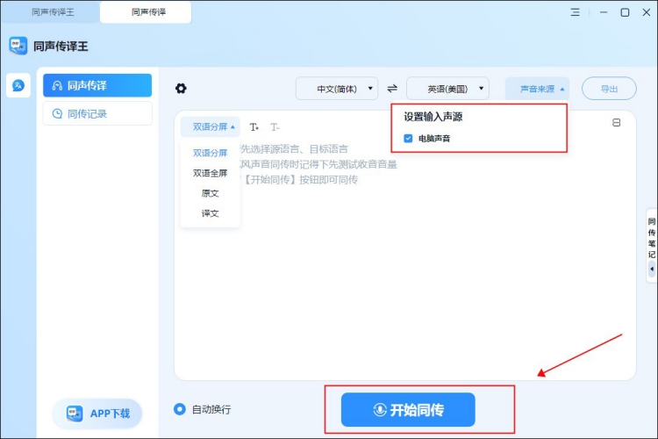Viewport: 658px width, 439px height.
Task: Increase text size with T+ icon
Action: 254,127
